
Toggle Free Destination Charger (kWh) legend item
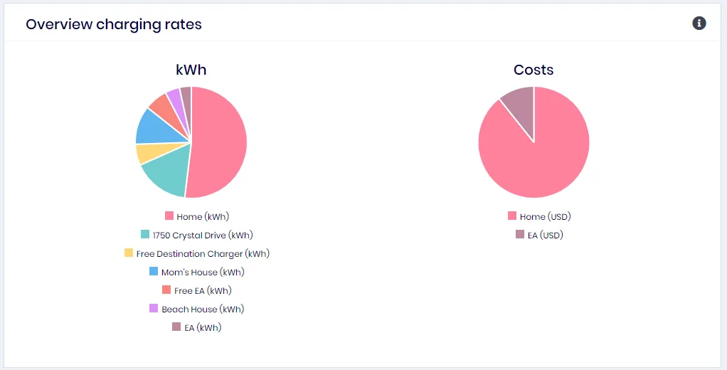click(197, 253)
